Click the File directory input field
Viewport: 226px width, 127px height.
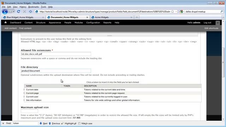56,71
